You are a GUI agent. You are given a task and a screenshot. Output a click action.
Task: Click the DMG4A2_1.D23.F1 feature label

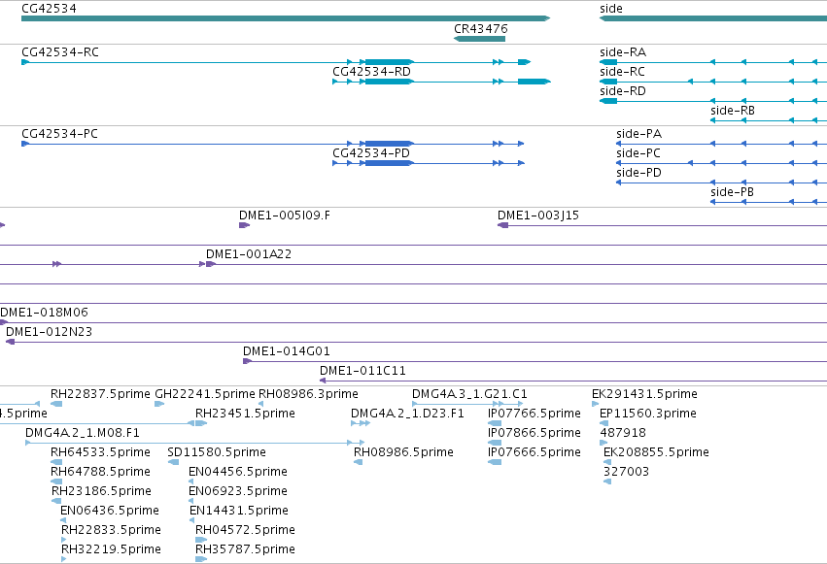[407, 414]
